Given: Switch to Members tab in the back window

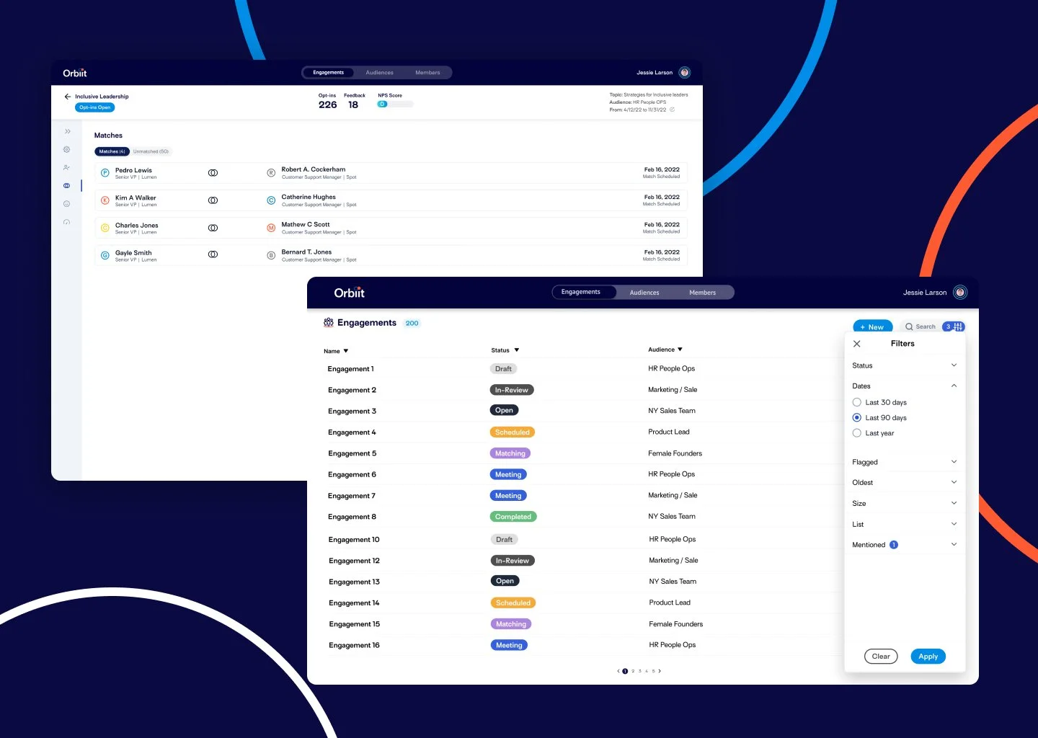Looking at the screenshot, I should tap(427, 72).
